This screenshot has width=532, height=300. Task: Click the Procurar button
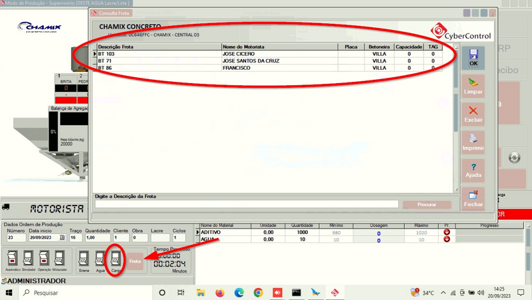coord(427,205)
